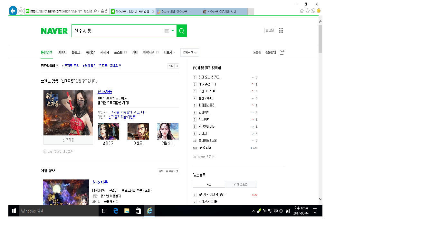Go back with the browser back arrow
Screen dimensions: 440x247
click(x=13, y=11)
